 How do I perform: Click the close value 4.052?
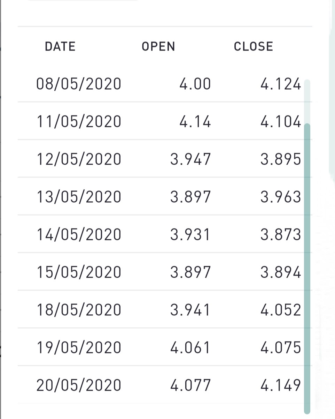point(280,310)
